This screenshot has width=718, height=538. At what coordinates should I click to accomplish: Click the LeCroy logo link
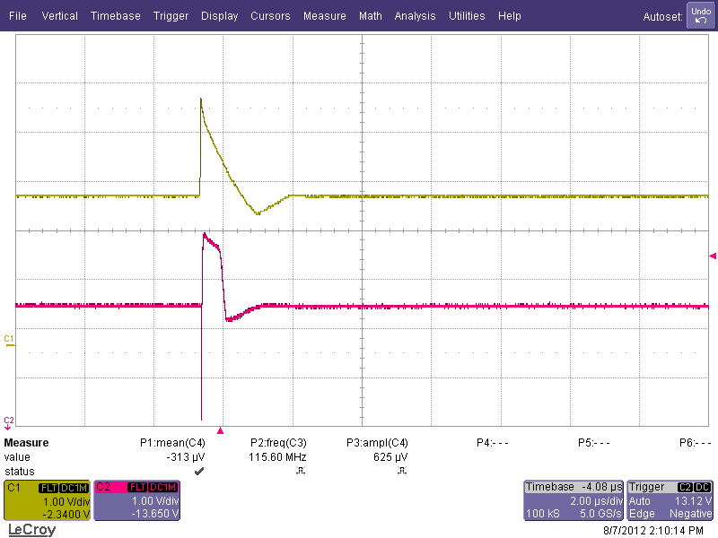(31, 530)
